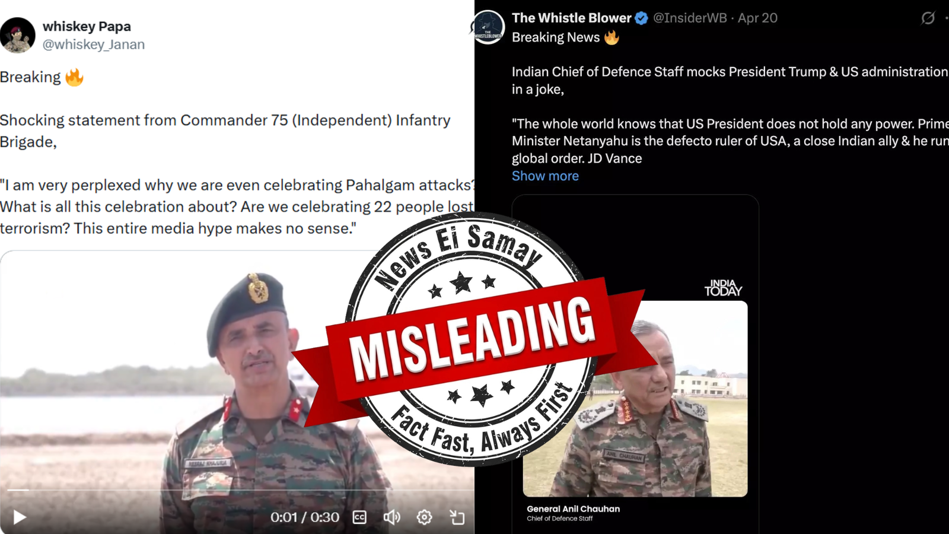Open the General Anil Chauhan video thumbnail

(635, 399)
